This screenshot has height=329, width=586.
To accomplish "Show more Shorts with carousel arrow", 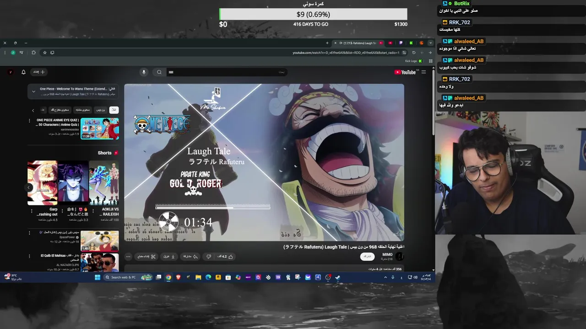I will click(x=29, y=187).
